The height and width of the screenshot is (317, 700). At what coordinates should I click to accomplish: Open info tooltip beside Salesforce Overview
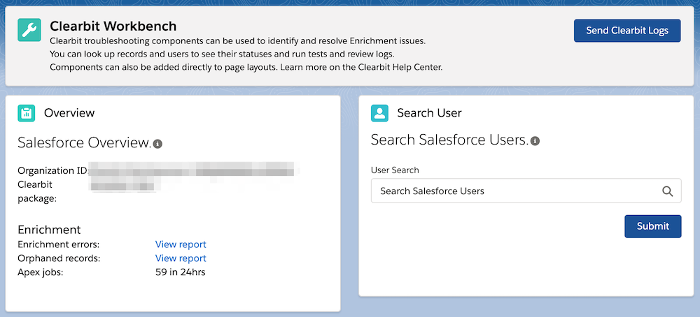coord(157,144)
